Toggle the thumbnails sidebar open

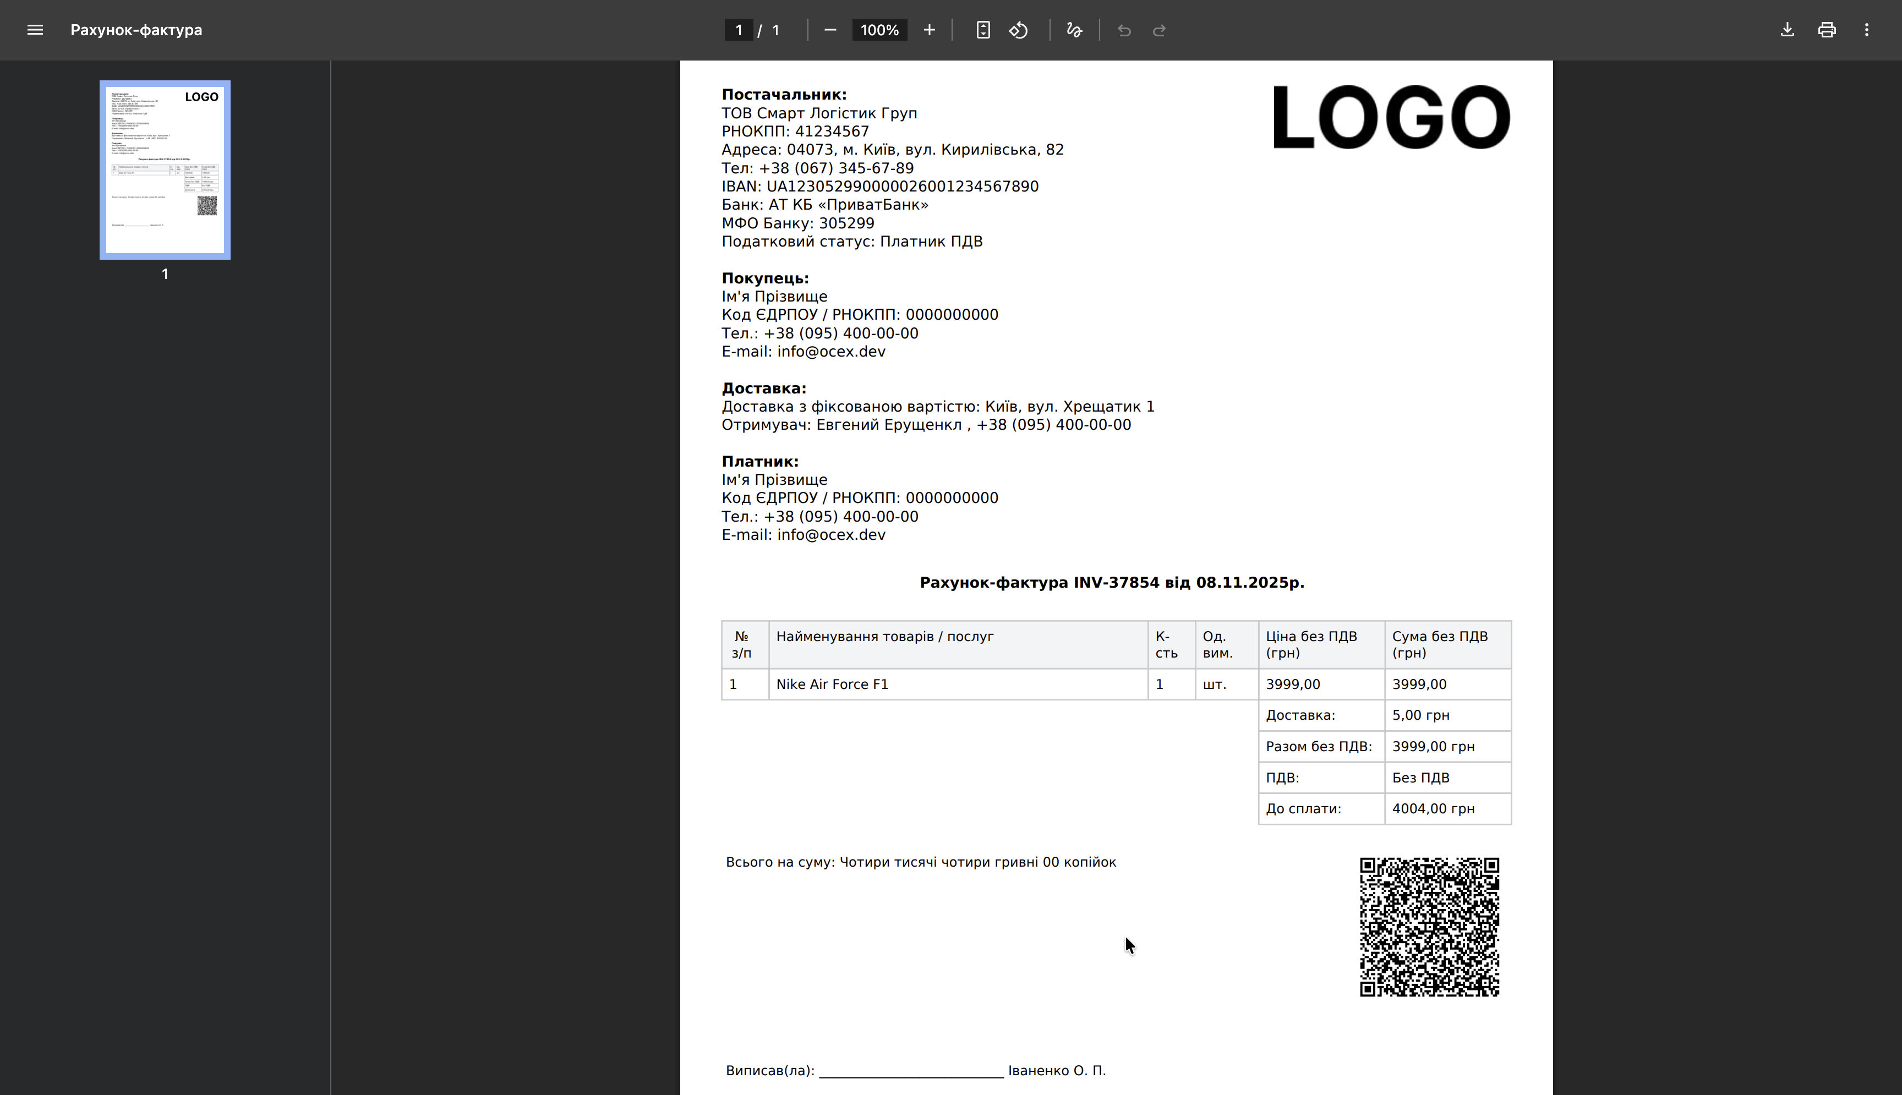point(35,30)
